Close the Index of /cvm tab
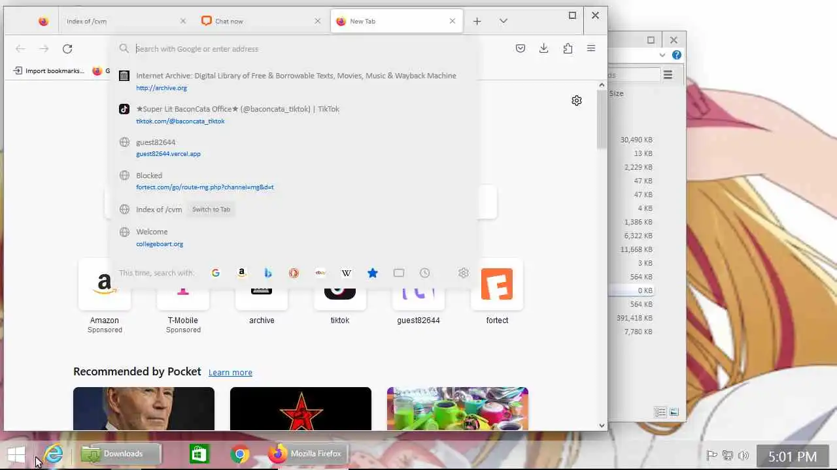 coord(183,21)
